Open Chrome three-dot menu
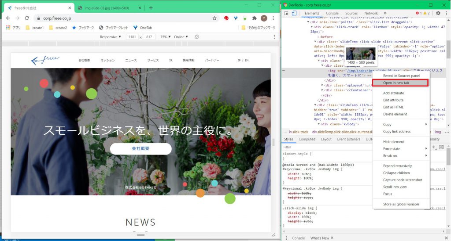Image resolution: width=451 pixels, height=241 pixels. pyautogui.click(x=273, y=18)
